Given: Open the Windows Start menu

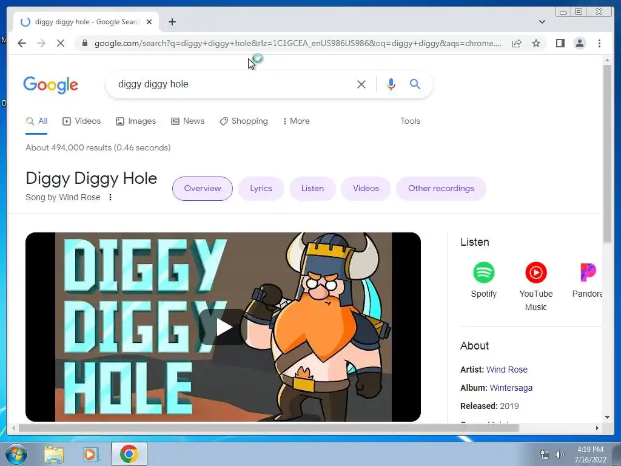Looking at the screenshot, I should [x=16, y=454].
